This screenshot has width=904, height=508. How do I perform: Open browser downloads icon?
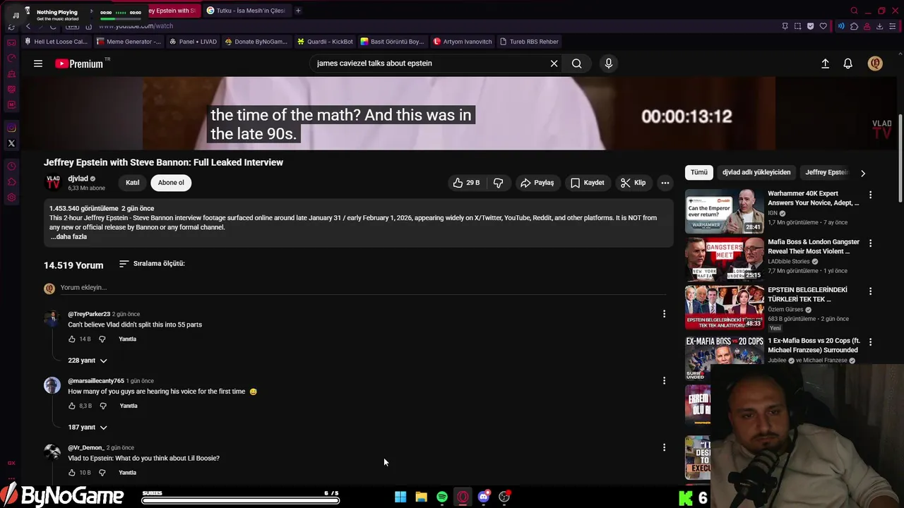pos(879,26)
